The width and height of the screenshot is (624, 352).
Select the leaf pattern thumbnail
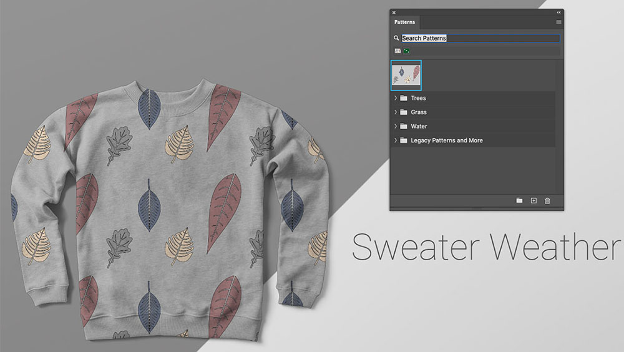tap(406, 75)
